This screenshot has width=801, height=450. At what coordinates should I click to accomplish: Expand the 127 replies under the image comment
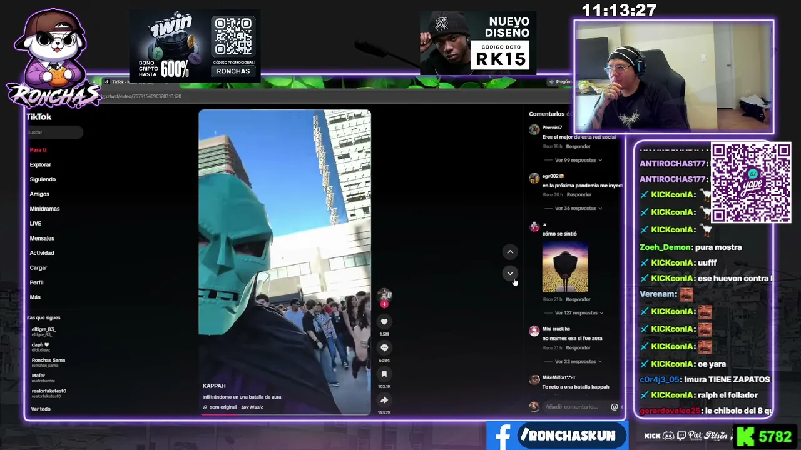click(579, 312)
